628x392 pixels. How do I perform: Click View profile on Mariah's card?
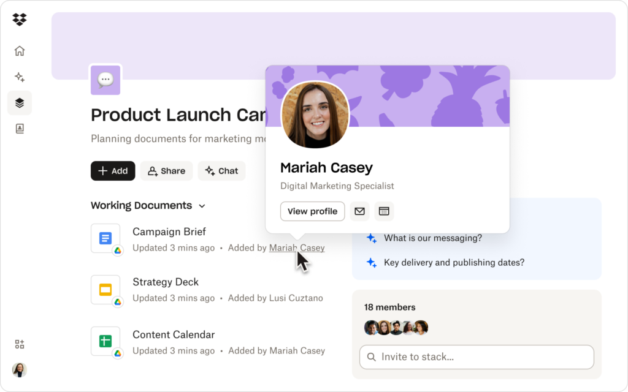312,211
